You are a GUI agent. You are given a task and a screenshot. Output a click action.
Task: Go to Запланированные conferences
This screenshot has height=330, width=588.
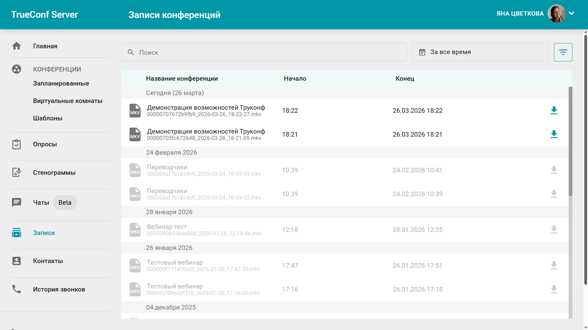pyautogui.click(x=61, y=83)
